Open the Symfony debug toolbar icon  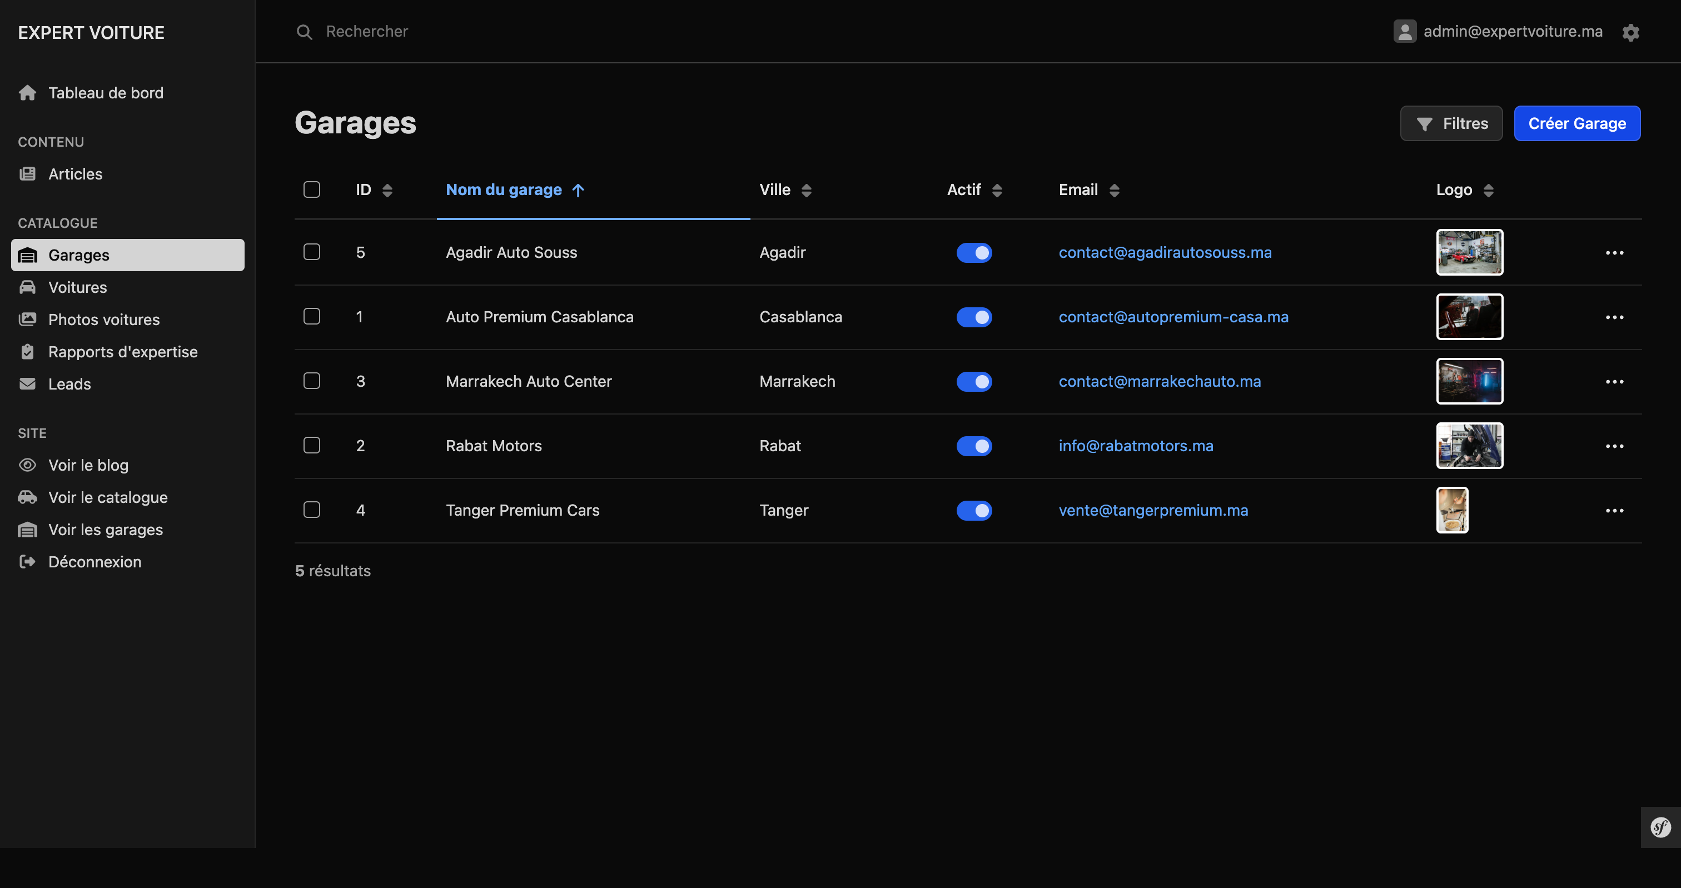pyautogui.click(x=1660, y=827)
